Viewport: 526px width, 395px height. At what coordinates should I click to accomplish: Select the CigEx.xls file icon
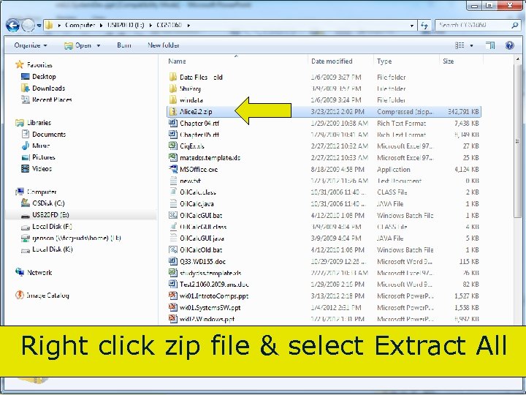172,146
